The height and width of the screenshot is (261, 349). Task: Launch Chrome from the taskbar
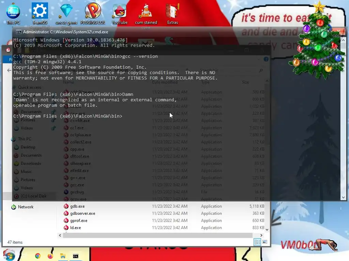pos(38,256)
